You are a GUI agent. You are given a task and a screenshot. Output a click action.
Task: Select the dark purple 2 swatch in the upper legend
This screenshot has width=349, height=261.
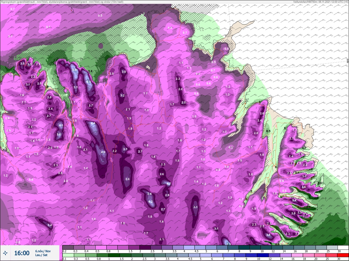pos(145,248)
